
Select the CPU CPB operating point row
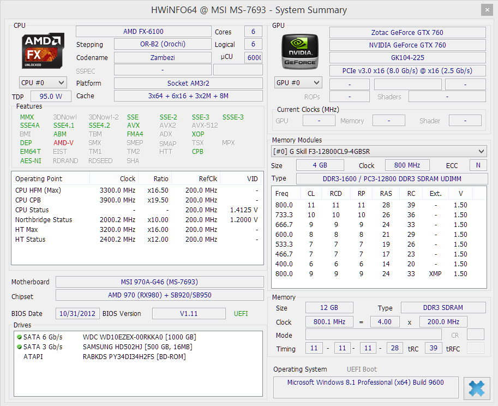(x=137, y=200)
